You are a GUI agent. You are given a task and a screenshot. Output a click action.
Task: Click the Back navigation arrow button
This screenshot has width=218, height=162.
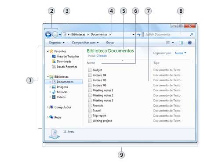tap(48, 34)
